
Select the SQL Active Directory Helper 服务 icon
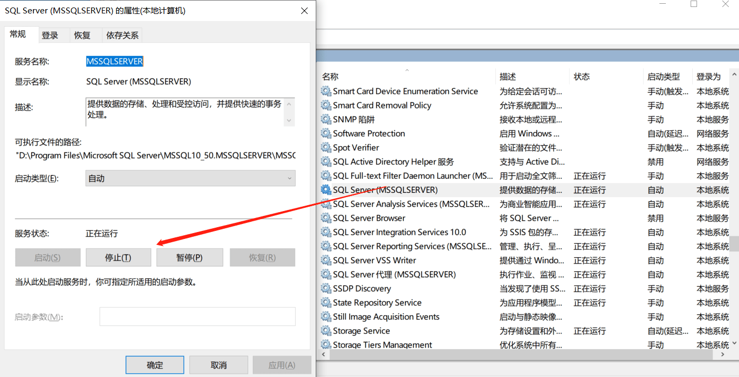(326, 162)
